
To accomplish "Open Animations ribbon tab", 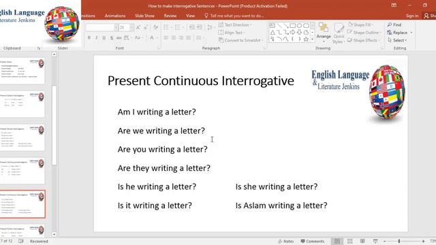I will click(115, 16).
